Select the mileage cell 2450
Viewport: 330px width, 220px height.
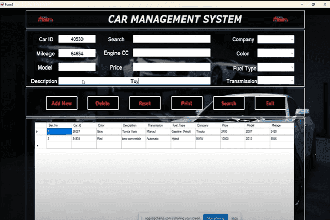click(282, 132)
